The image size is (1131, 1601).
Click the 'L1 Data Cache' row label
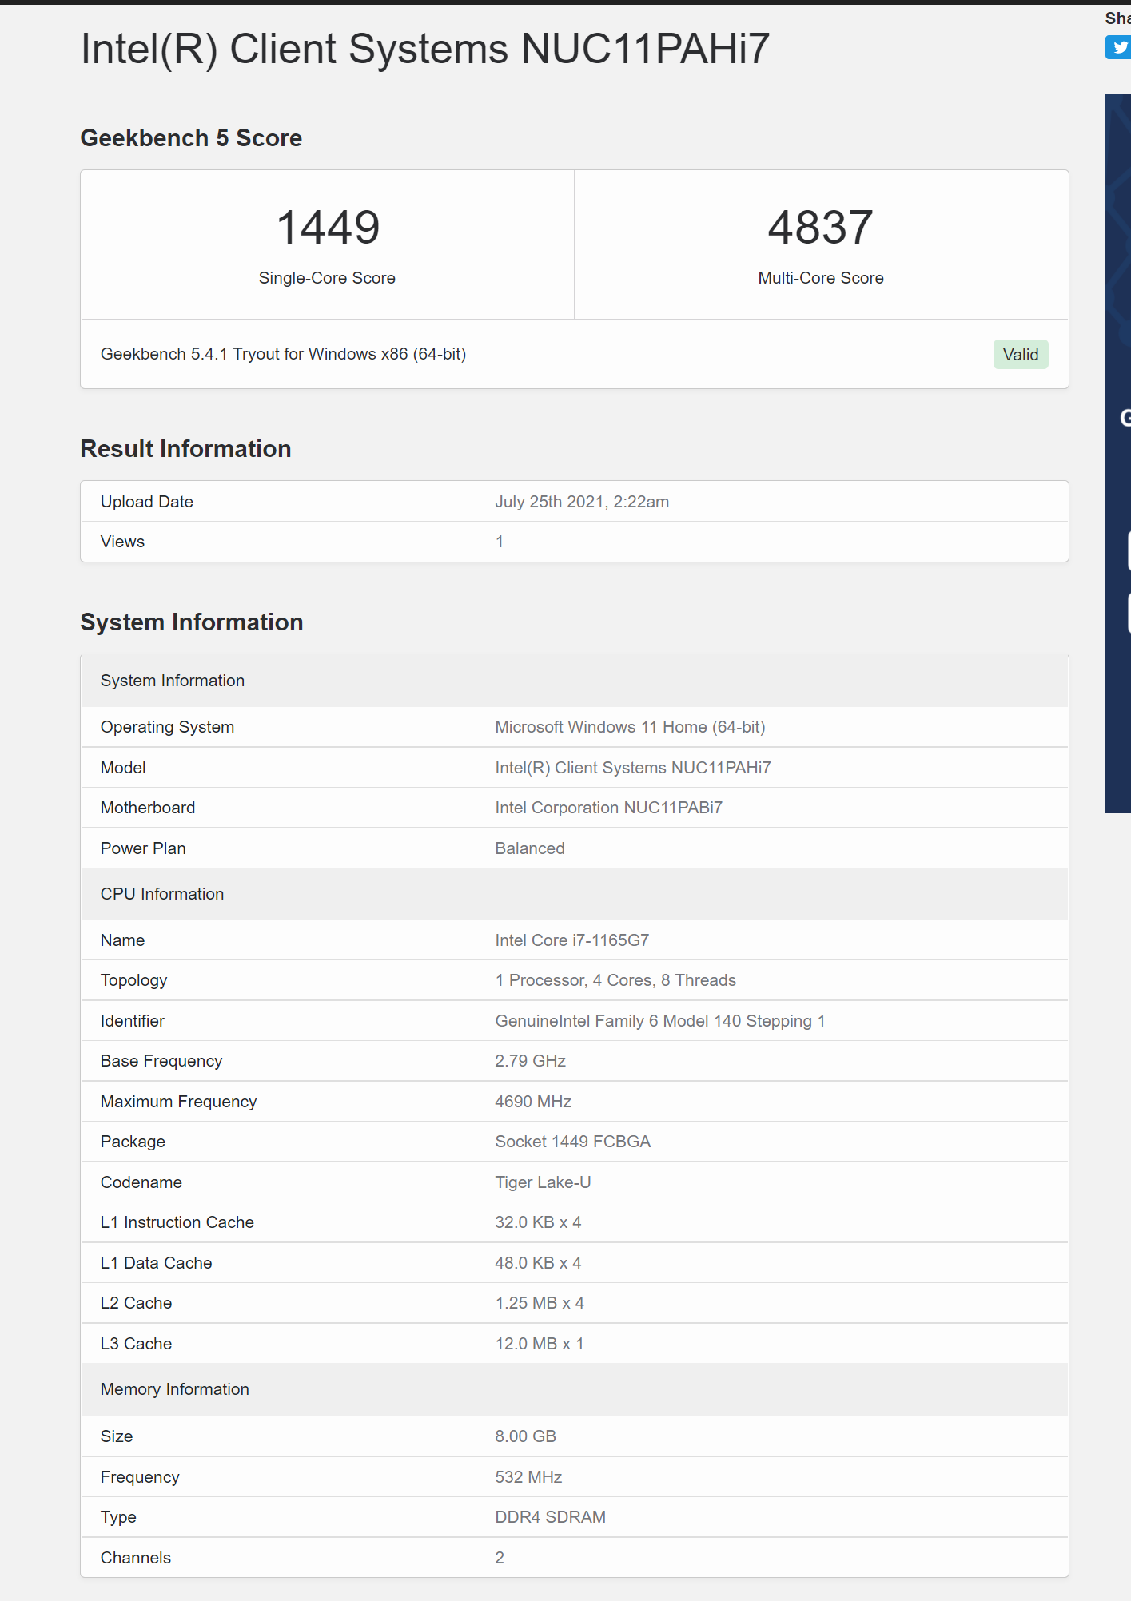(157, 1263)
